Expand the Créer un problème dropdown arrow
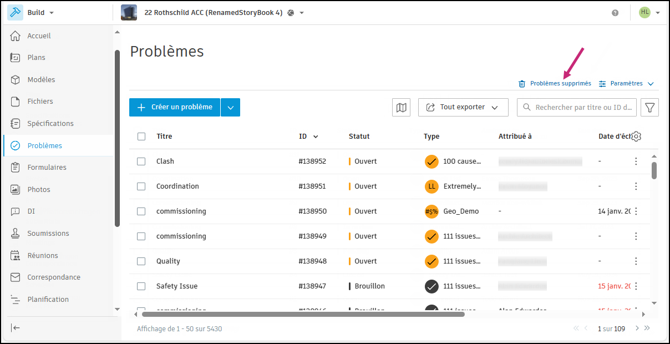670x344 pixels. (230, 107)
